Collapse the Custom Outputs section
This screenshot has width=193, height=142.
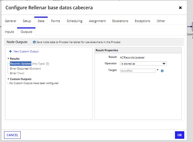(8, 79)
